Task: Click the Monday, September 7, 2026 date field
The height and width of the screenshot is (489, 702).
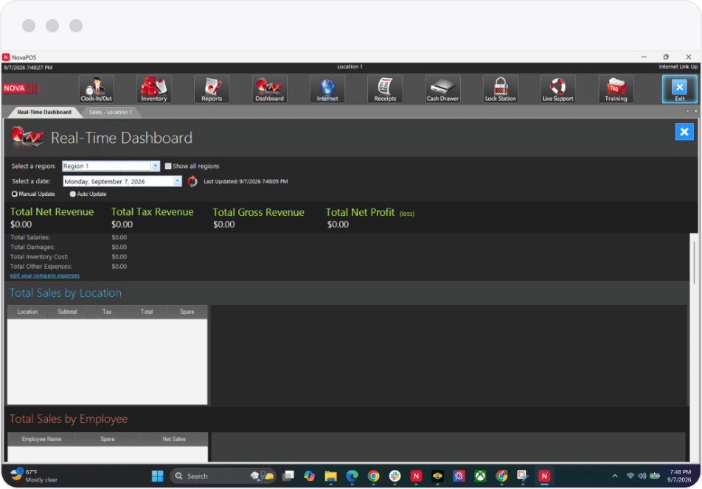Action: pos(118,181)
